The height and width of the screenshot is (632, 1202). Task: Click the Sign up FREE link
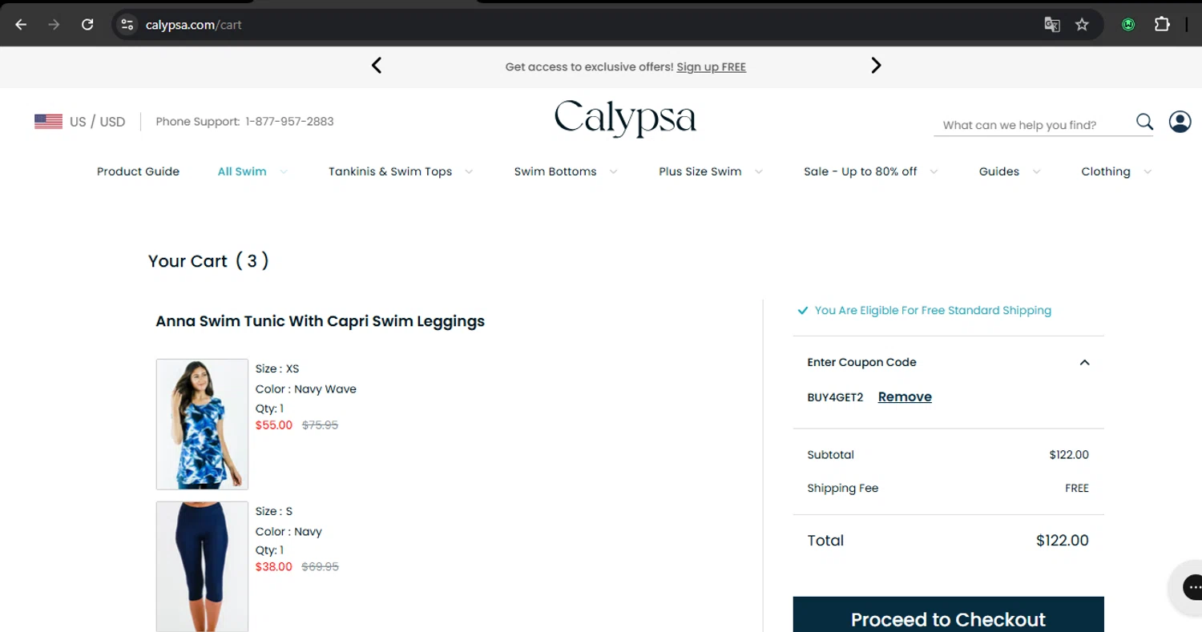(711, 67)
